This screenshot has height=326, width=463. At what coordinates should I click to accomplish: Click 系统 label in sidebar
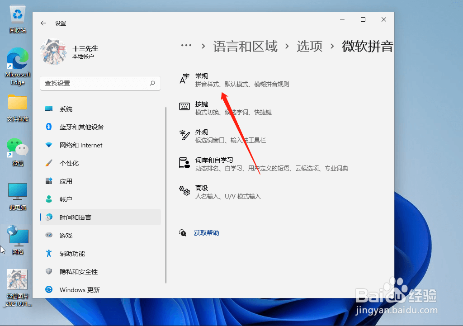[x=66, y=109]
